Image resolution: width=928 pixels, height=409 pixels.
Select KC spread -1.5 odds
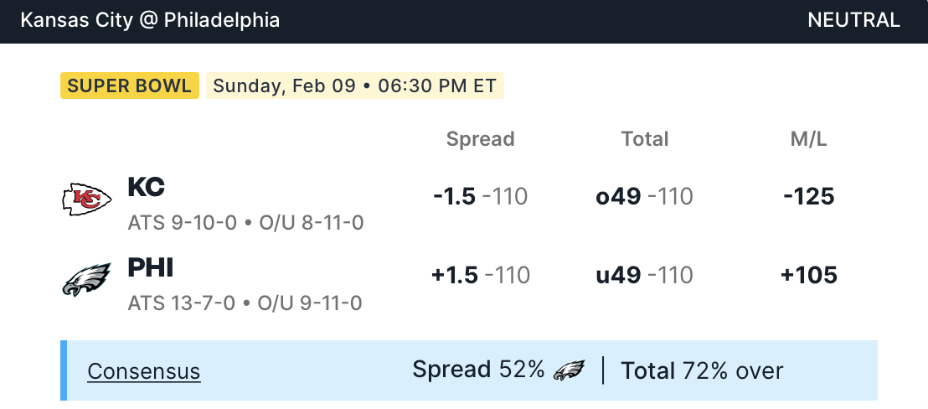point(480,197)
